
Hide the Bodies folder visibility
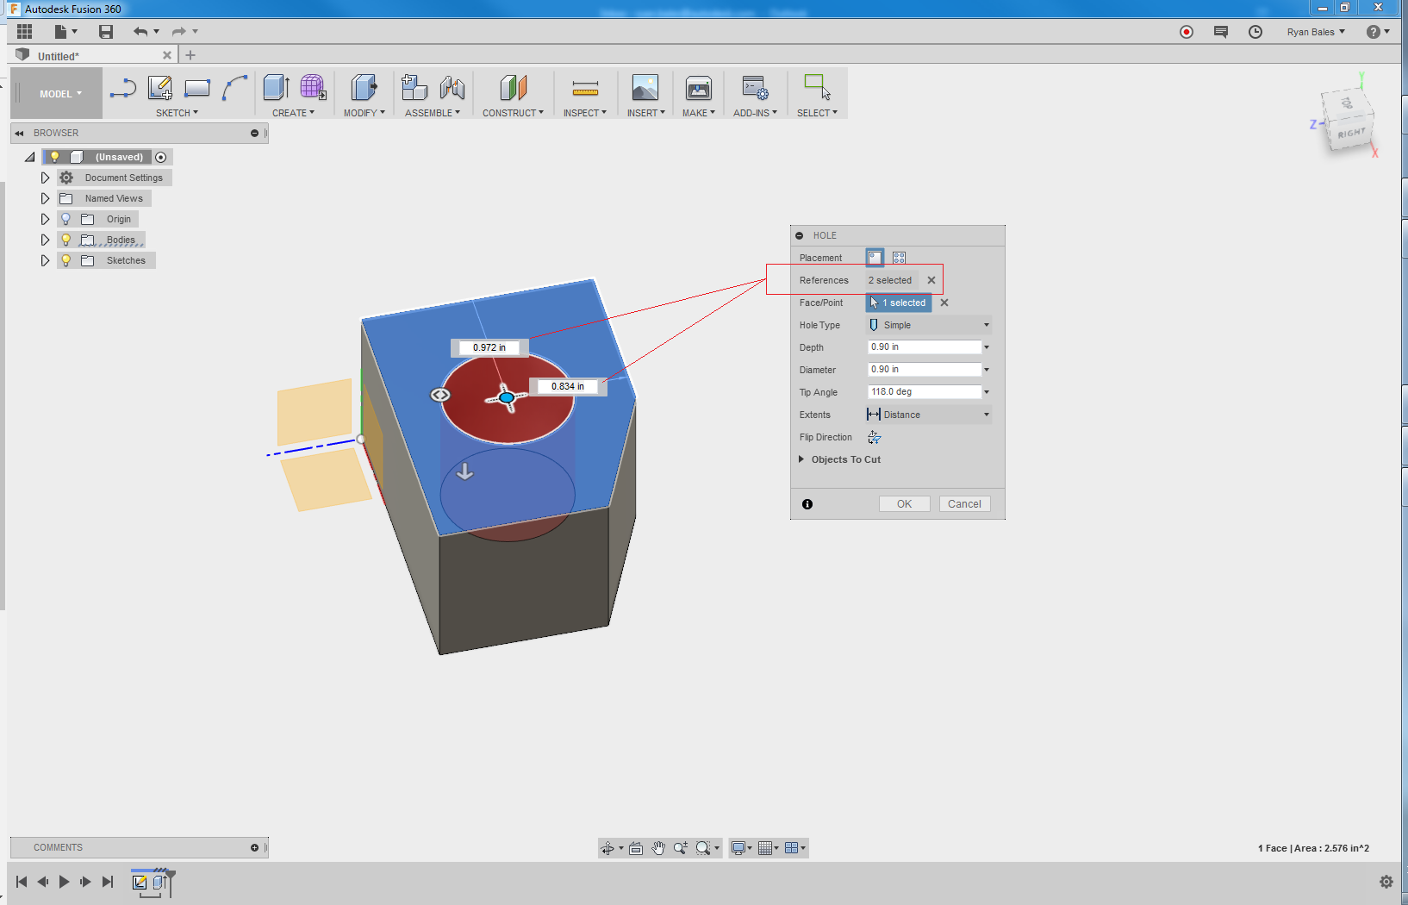(x=65, y=240)
